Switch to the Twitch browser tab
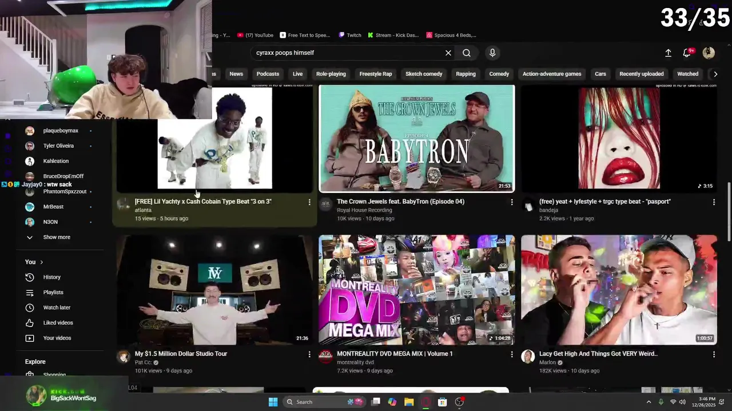 (x=350, y=35)
